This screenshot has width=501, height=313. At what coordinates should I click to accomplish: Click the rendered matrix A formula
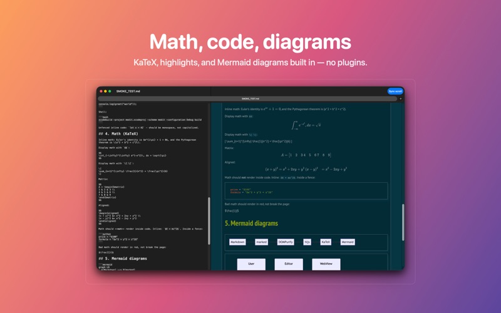click(306, 155)
